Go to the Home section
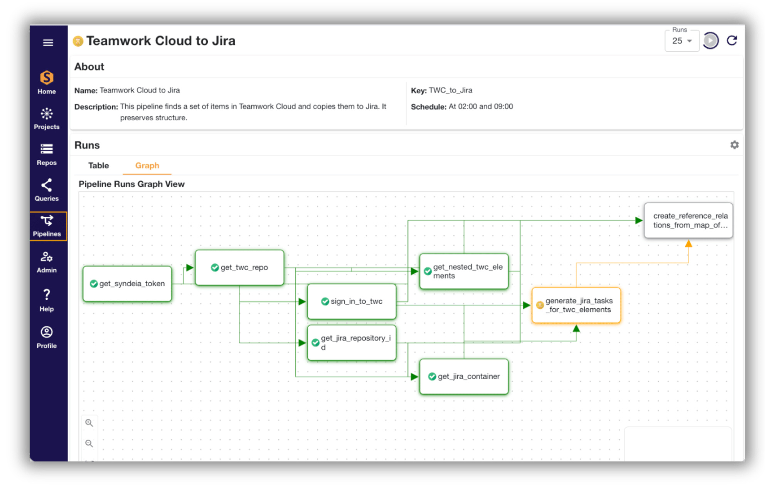The height and width of the screenshot is (492, 771). (x=46, y=82)
